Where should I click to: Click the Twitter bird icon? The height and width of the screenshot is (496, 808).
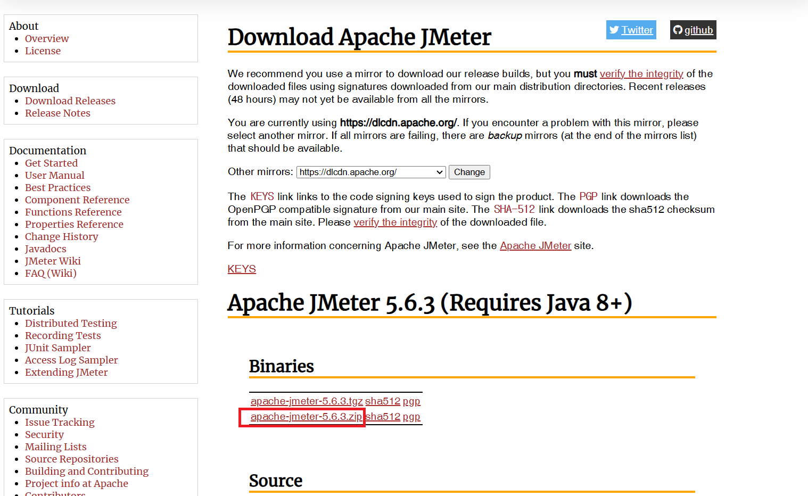tap(614, 30)
